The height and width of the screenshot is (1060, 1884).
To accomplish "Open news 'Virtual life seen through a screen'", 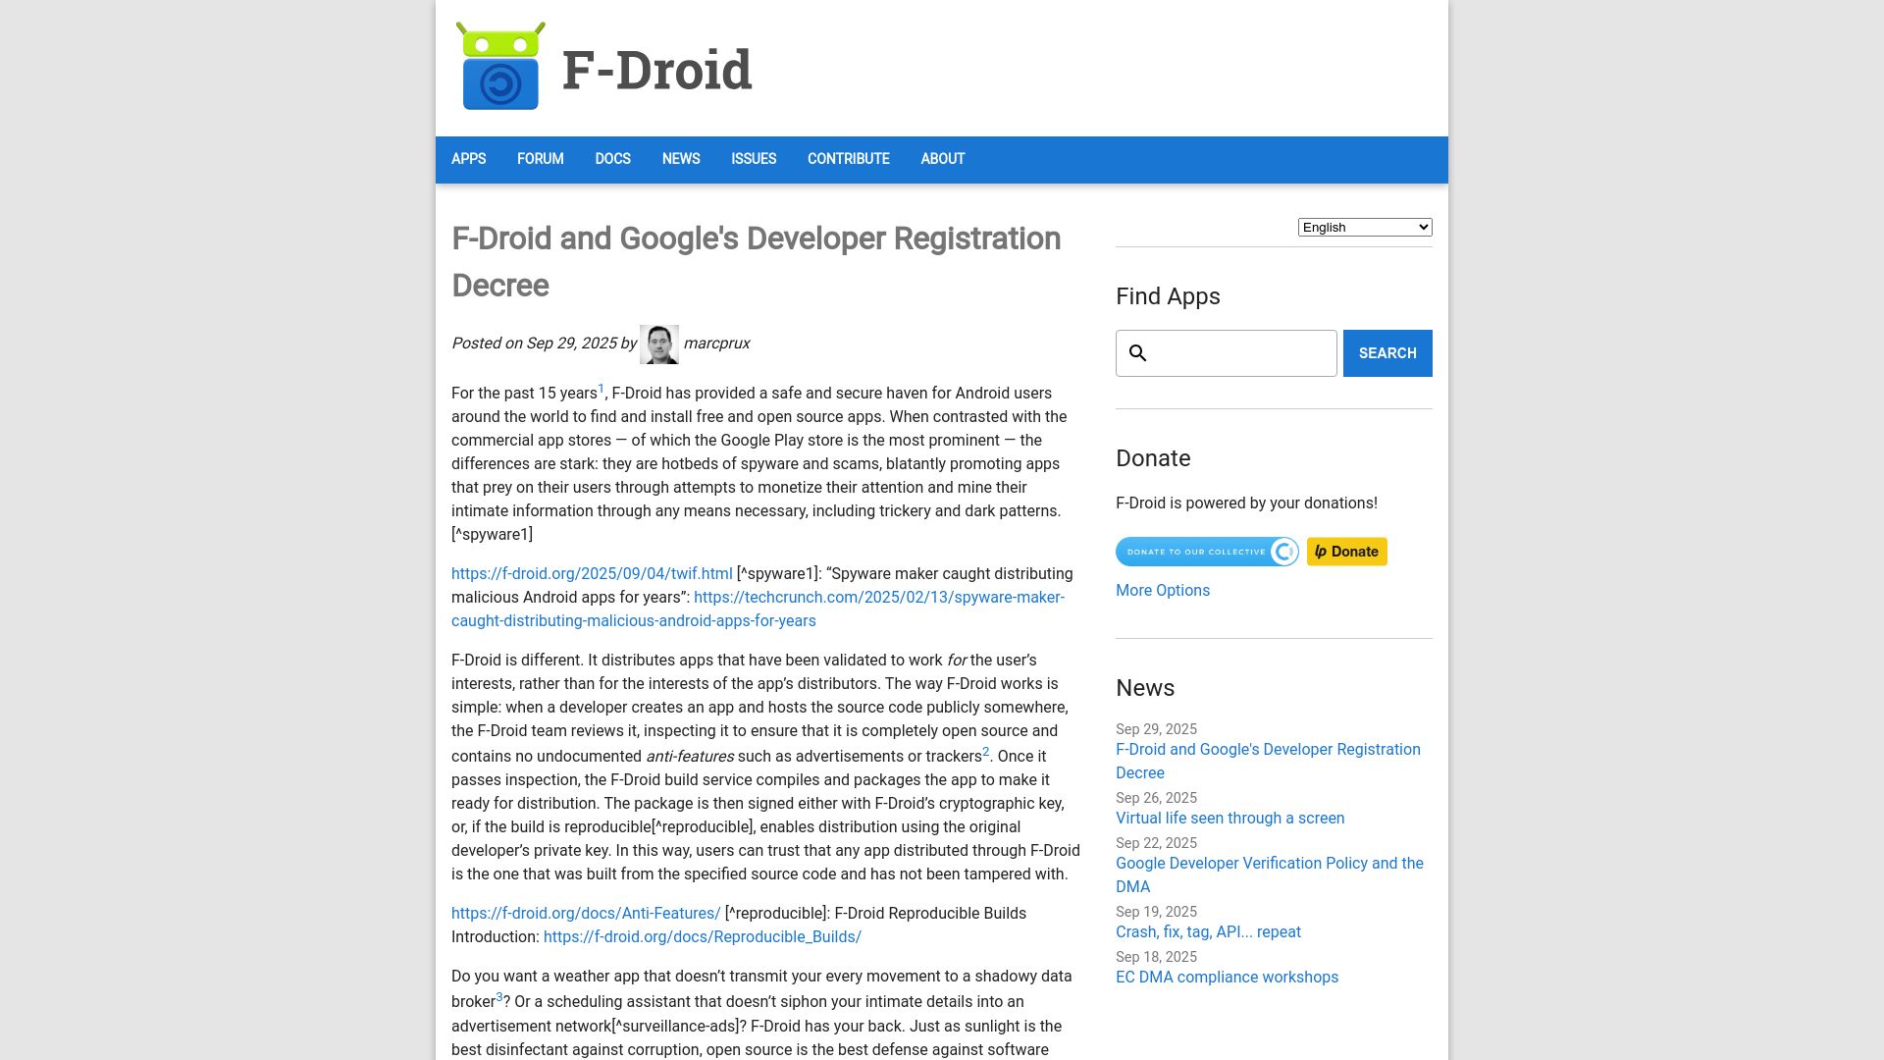I will click(1230, 819).
